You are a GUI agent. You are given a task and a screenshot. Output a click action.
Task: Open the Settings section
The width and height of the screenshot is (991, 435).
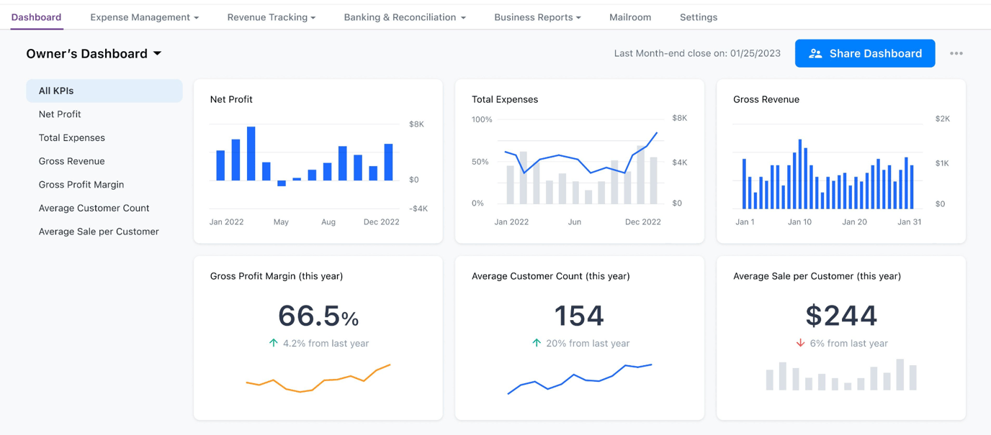coord(698,17)
